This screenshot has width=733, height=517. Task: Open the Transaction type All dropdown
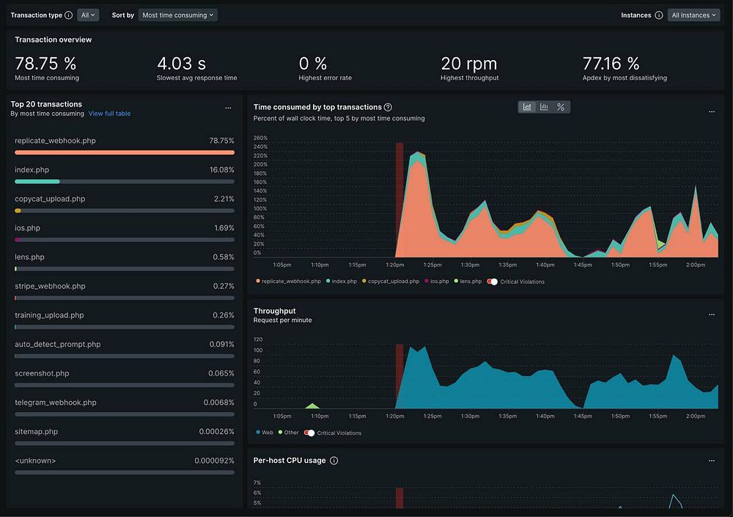tap(87, 15)
